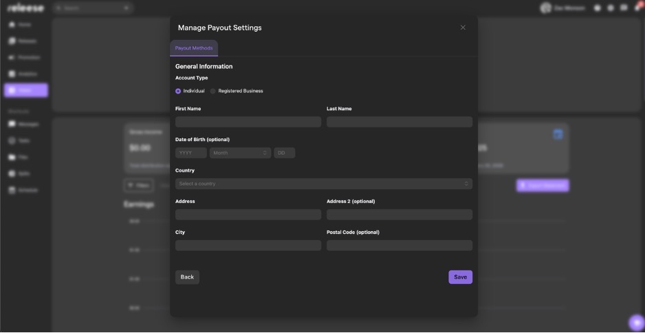Viewport: 645px width, 333px height.
Task: Click the Account Type label
Action: tap(192, 78)
